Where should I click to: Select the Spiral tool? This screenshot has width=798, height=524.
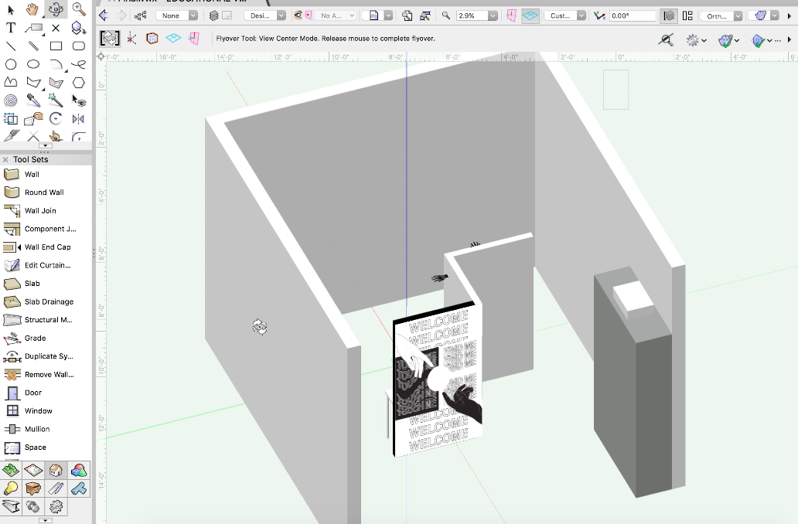(x=11, y=100)
